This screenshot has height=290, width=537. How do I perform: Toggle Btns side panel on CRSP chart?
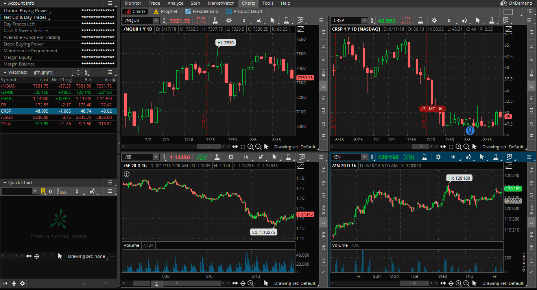point(531,73)
